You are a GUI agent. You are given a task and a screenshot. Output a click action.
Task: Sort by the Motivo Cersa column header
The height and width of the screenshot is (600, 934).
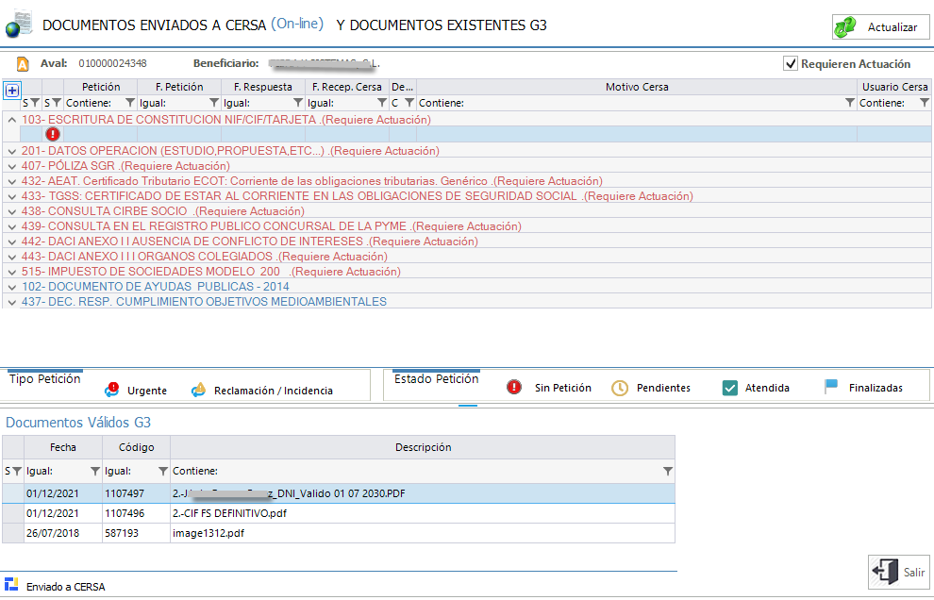click(x=637, y=87)
